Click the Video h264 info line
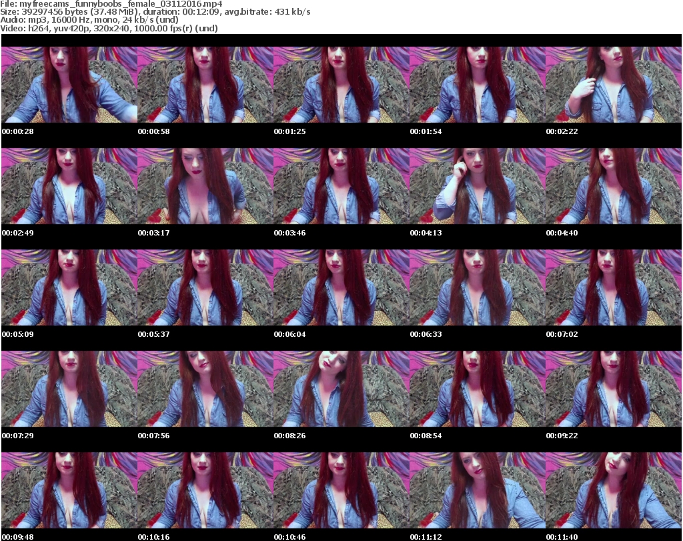 109,28
